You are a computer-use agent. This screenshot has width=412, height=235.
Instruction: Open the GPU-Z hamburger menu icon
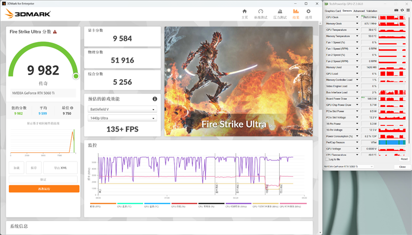(407, 10)
